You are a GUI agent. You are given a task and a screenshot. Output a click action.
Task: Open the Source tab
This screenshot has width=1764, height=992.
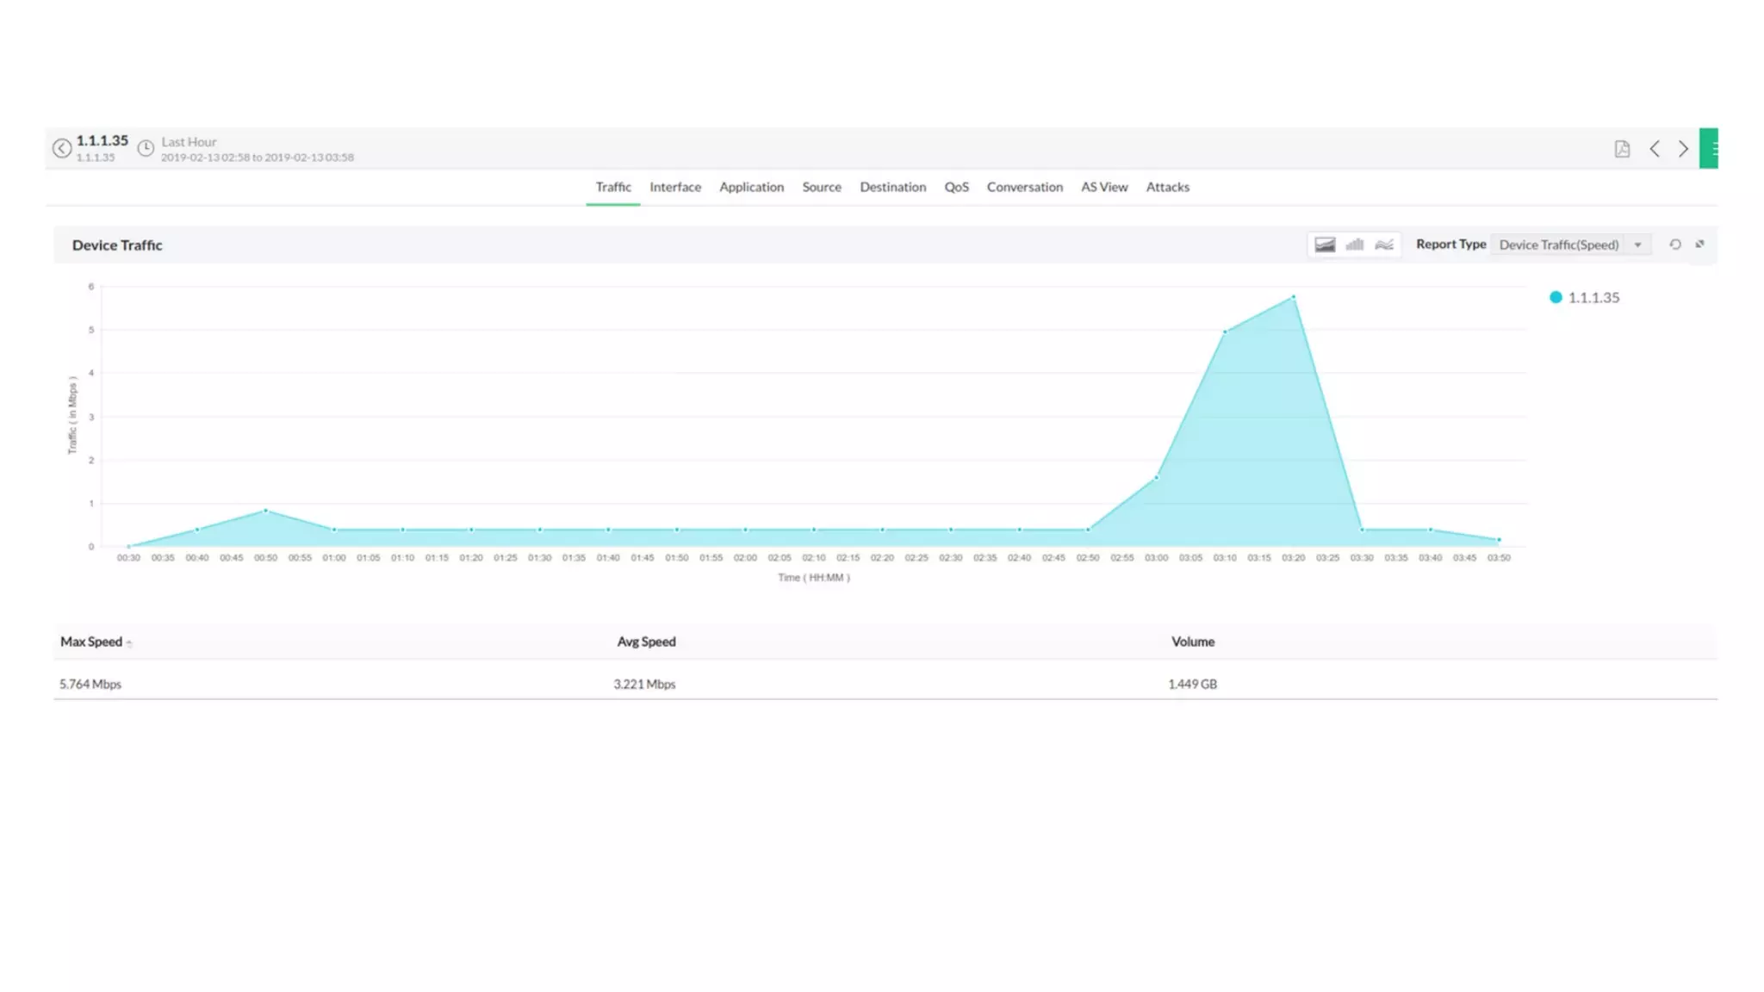click(x=822, y=187)
